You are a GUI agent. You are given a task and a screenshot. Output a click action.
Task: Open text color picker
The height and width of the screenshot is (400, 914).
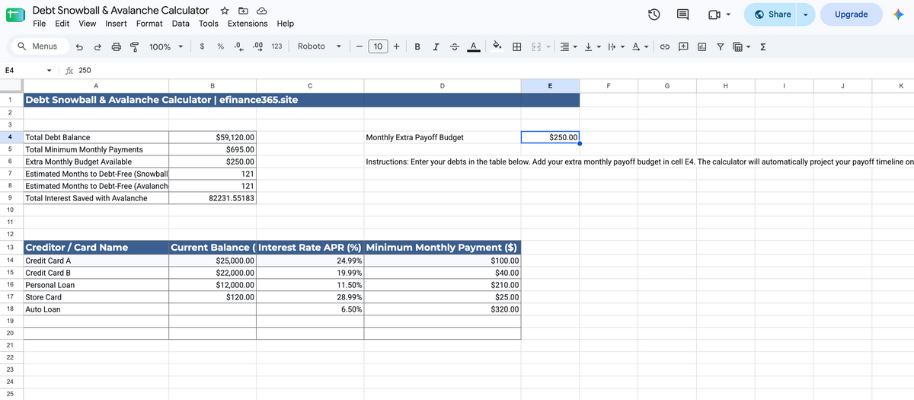(472, 46)
